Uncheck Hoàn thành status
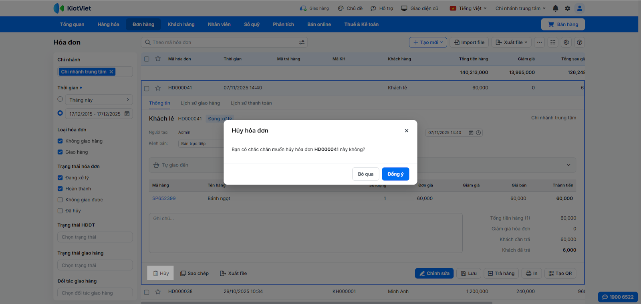The height and width of the screenshot is (304, 641). click(x=60, y=189)
